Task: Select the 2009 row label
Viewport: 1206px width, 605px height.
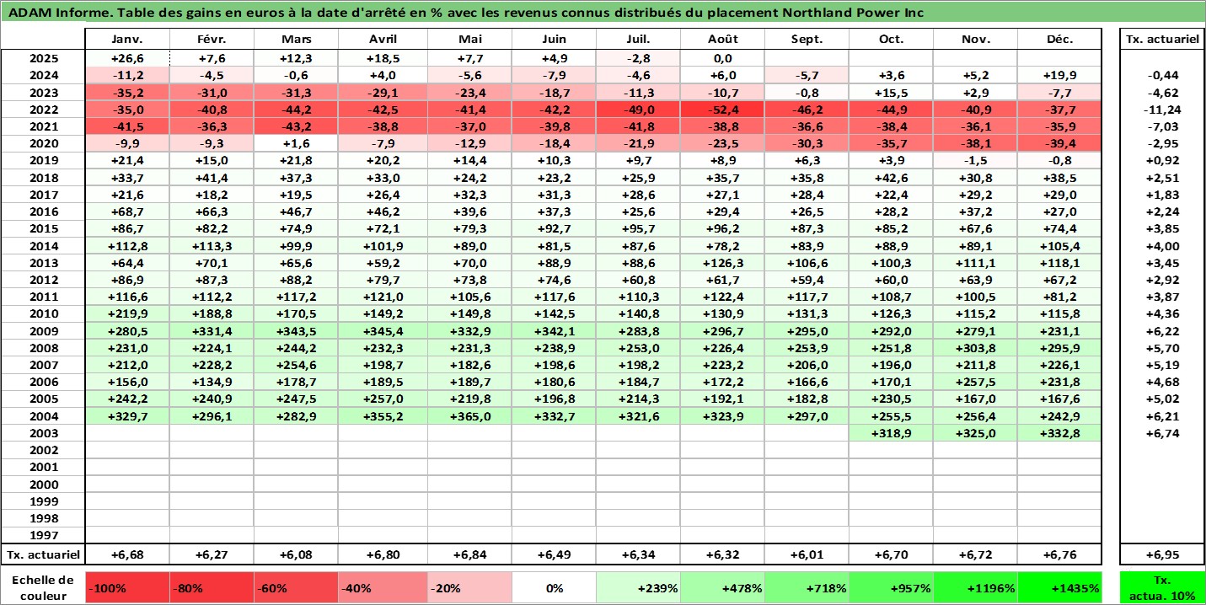Action: pos(44,331)
